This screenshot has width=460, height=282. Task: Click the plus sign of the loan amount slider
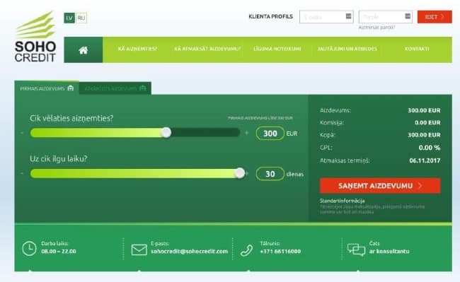point(247,133)
